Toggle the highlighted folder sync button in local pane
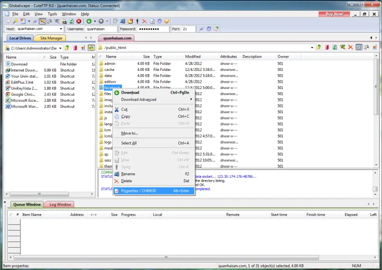 [91, 48]
